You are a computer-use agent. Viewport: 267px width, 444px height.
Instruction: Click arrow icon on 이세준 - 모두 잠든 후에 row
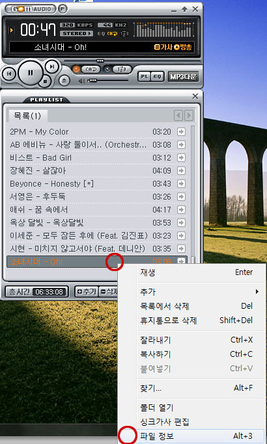point(181,235)
